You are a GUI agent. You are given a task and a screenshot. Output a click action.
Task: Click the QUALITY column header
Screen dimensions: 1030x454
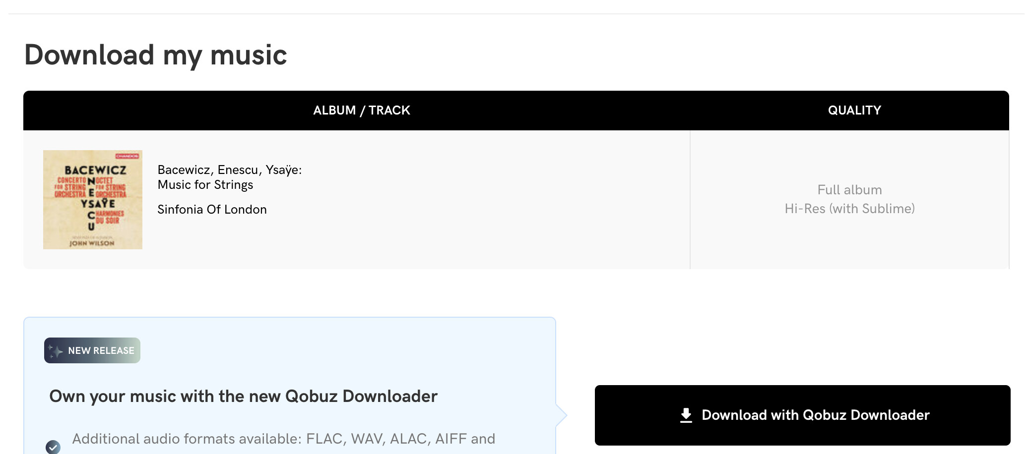click(x=854, y=110)
